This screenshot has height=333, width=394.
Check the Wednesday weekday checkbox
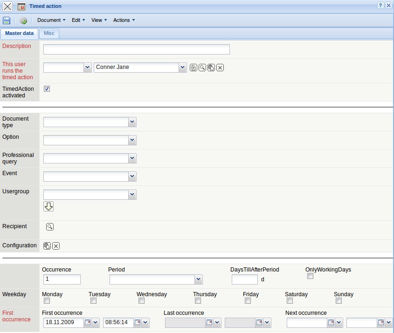coord(141,301)
